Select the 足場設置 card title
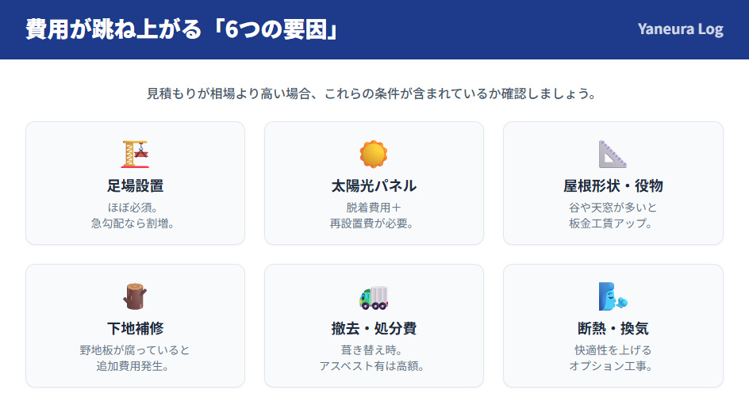This screenshot has height=420, width=749. 135,186
